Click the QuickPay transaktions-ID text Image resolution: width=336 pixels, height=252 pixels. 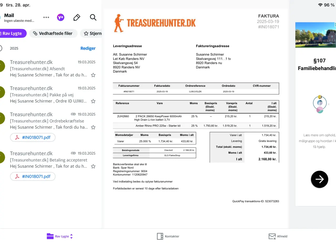[x=255, y=201]
